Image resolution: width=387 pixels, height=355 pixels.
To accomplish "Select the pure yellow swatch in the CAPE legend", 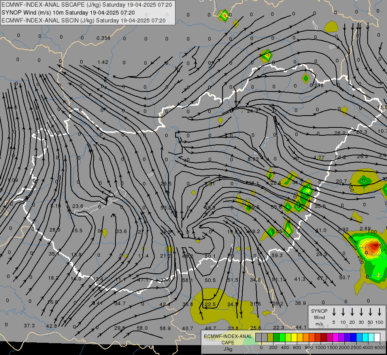I will click(x=294, y=337).
